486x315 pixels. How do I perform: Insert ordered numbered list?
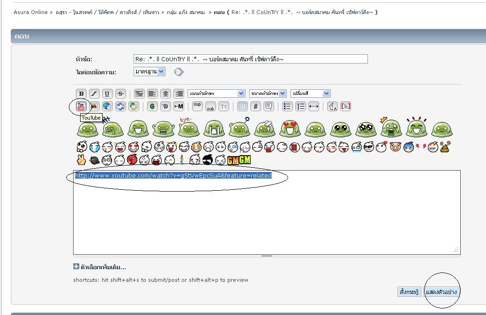tap(301, 107)
